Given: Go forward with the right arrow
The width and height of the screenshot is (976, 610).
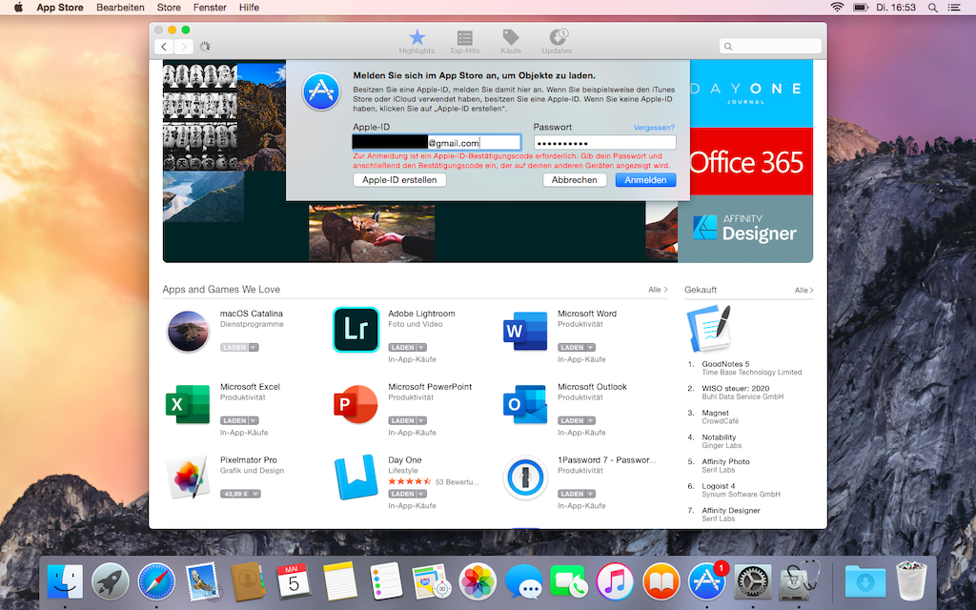Looking at the screenshot, I should [183, 46].
